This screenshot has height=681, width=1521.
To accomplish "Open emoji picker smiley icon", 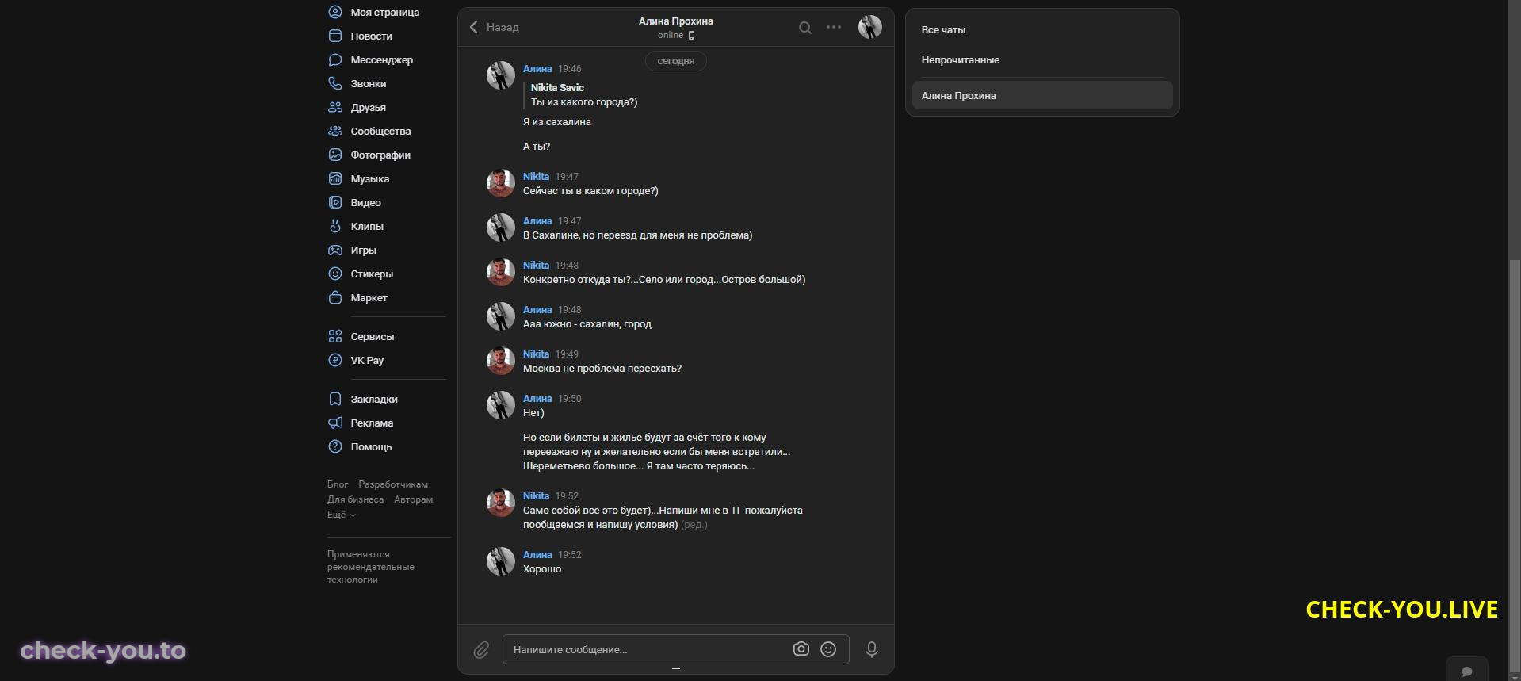I will pos(828,649).
